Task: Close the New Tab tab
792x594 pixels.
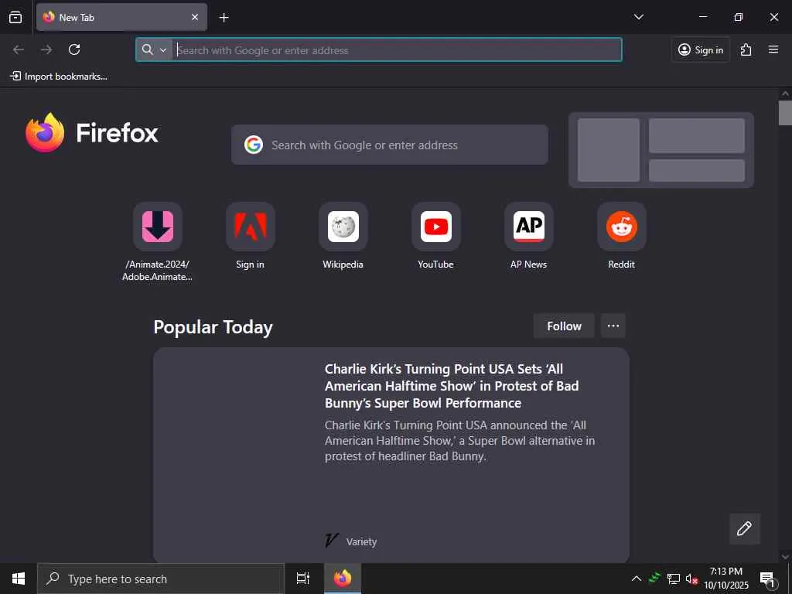Action: click(194, 17)
